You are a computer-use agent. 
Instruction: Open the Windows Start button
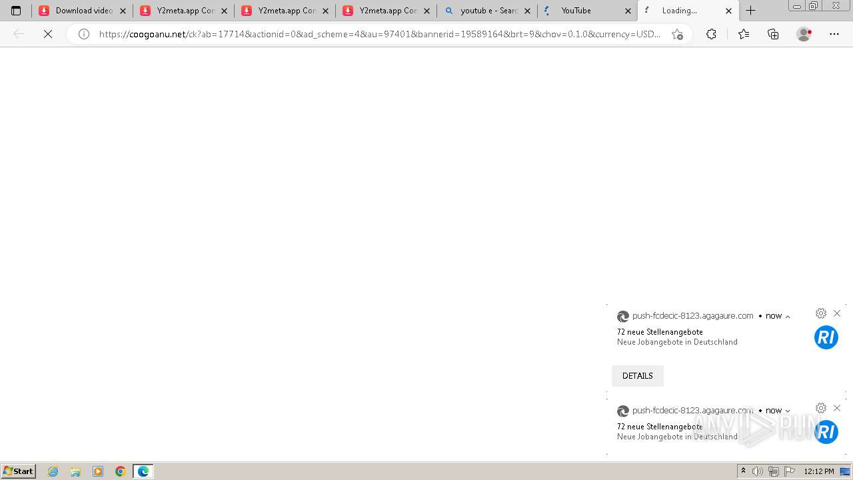19,471
